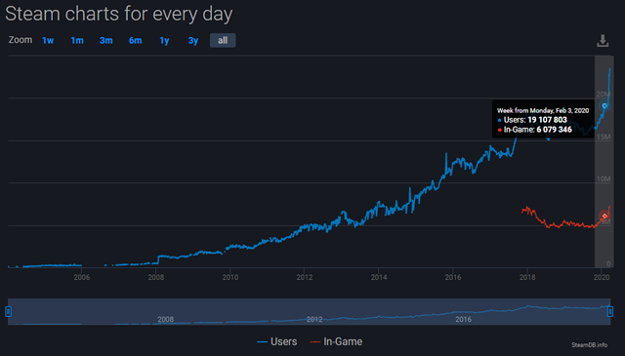Click the blue Users data point marker
625x356 pixels.
pyautogui.click(x=604, y=106)
